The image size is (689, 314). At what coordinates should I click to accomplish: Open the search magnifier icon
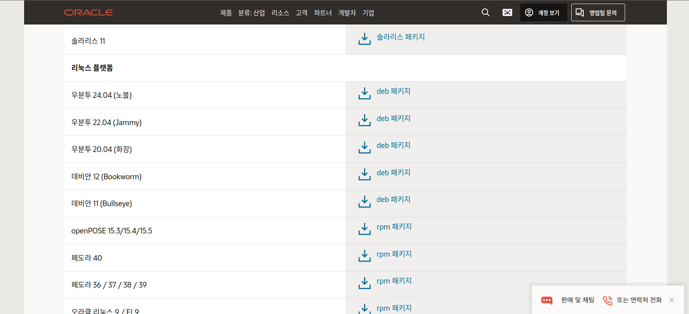(485, 12)
